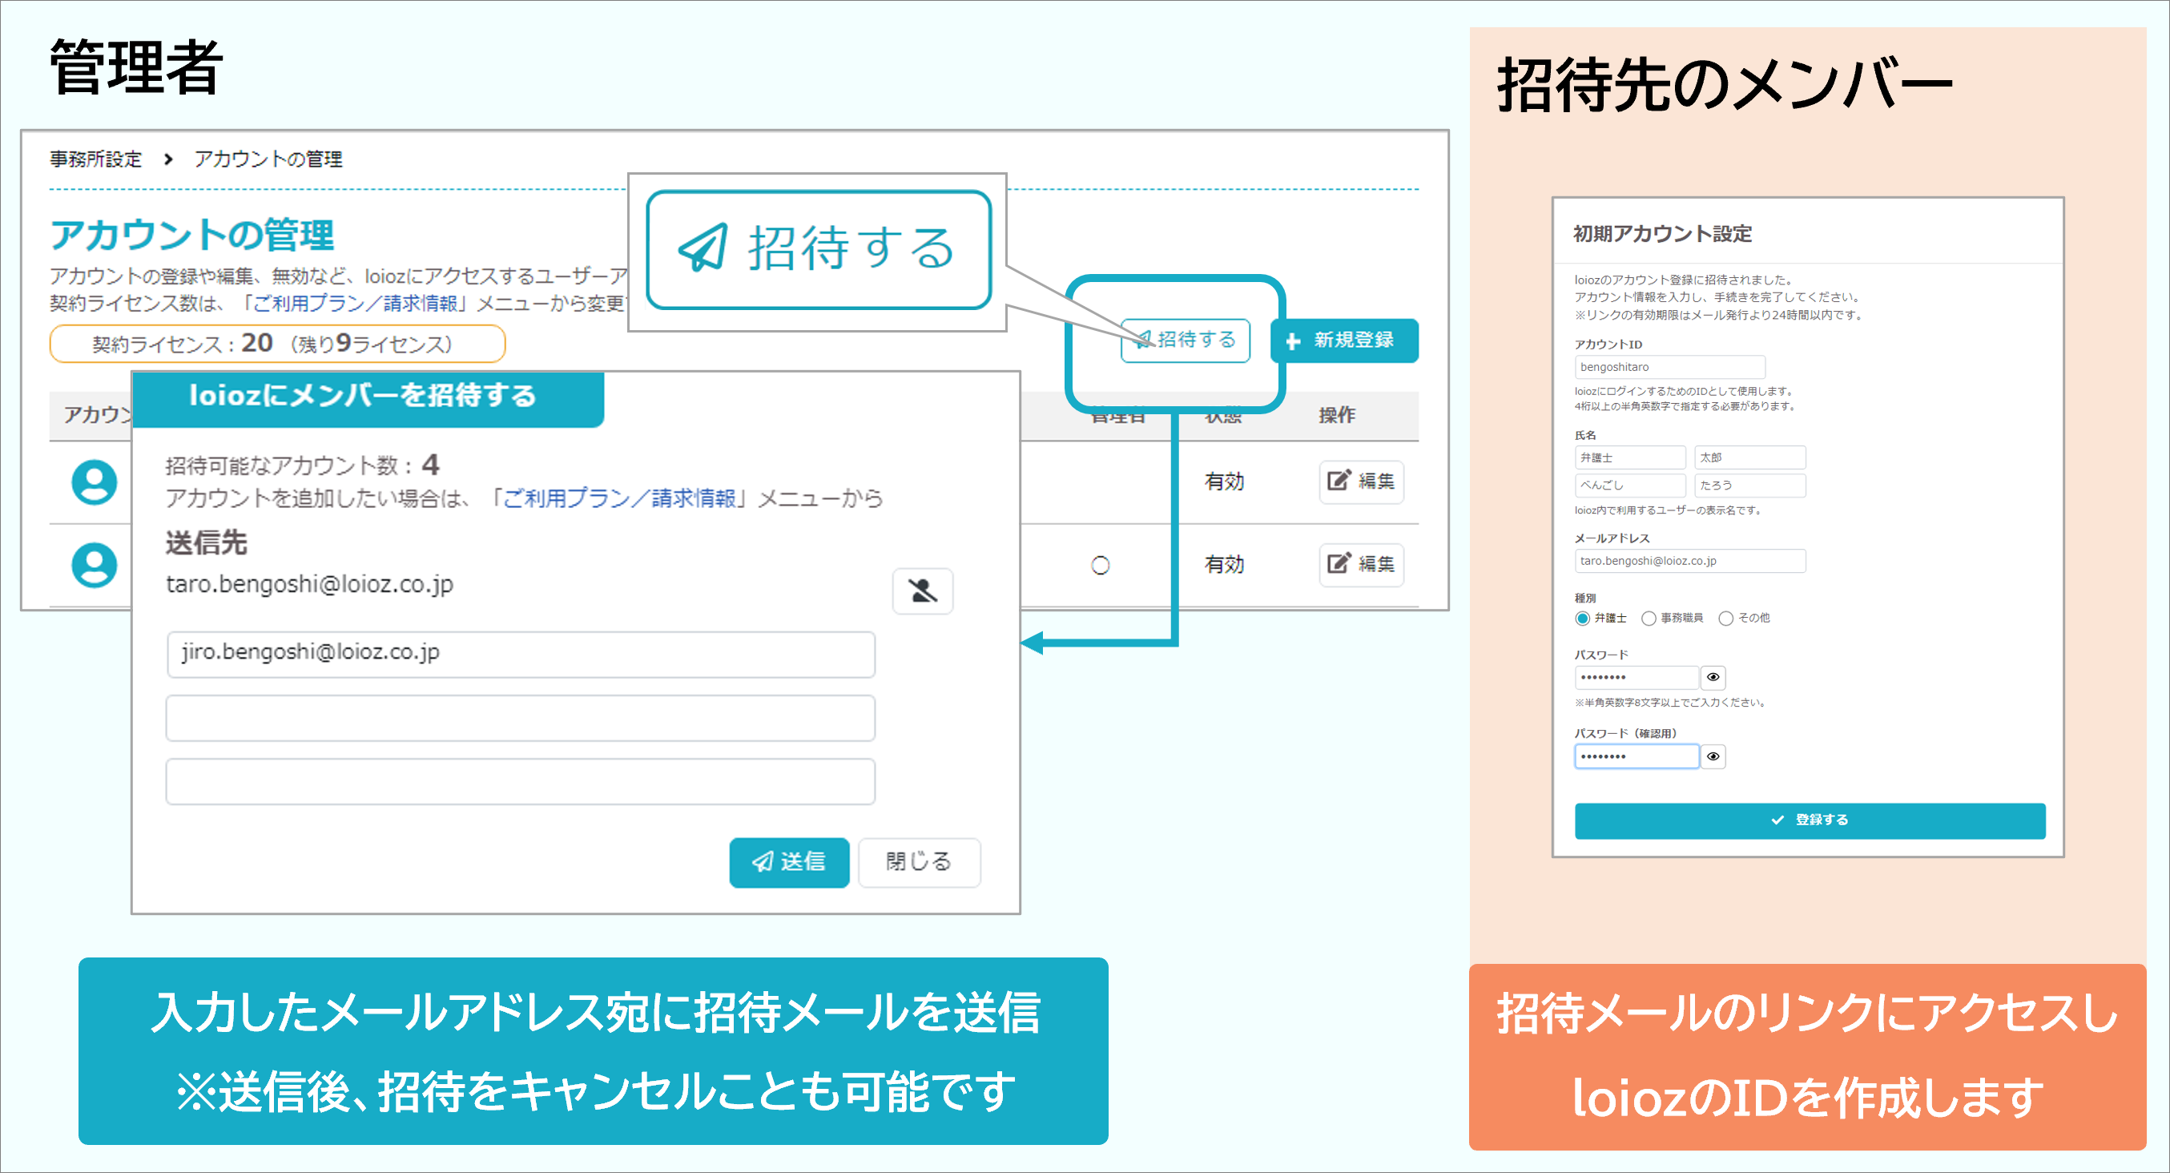
Task: Select the 弁護士 radio button
Action: point(1582,619)
